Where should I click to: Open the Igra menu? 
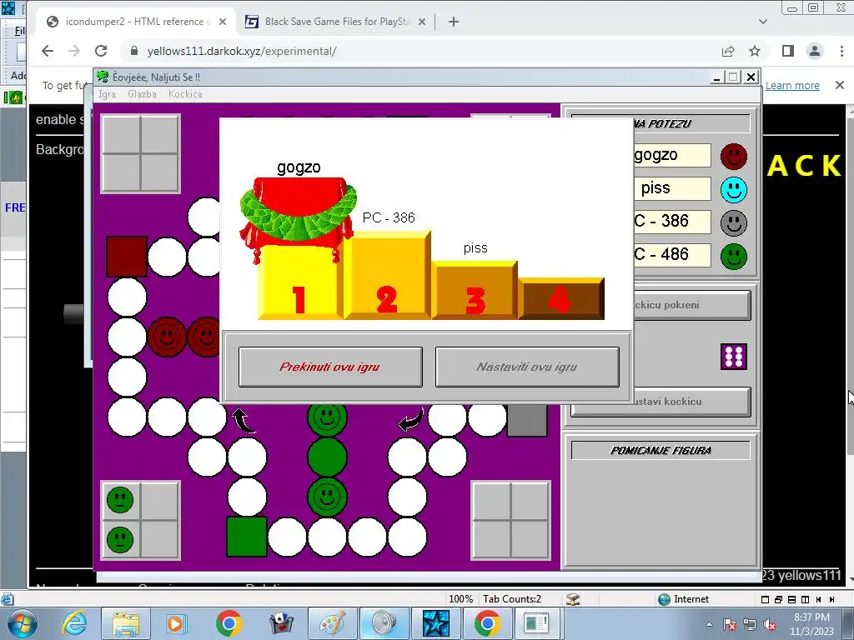tap(107, 94)
